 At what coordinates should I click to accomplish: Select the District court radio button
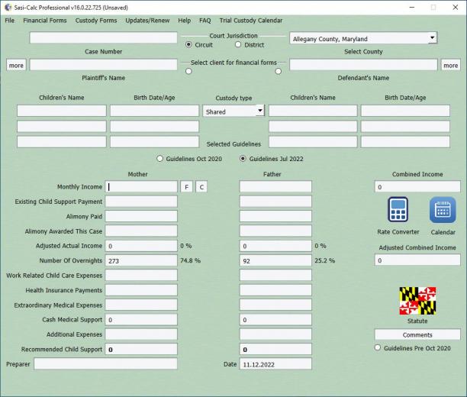237,44
